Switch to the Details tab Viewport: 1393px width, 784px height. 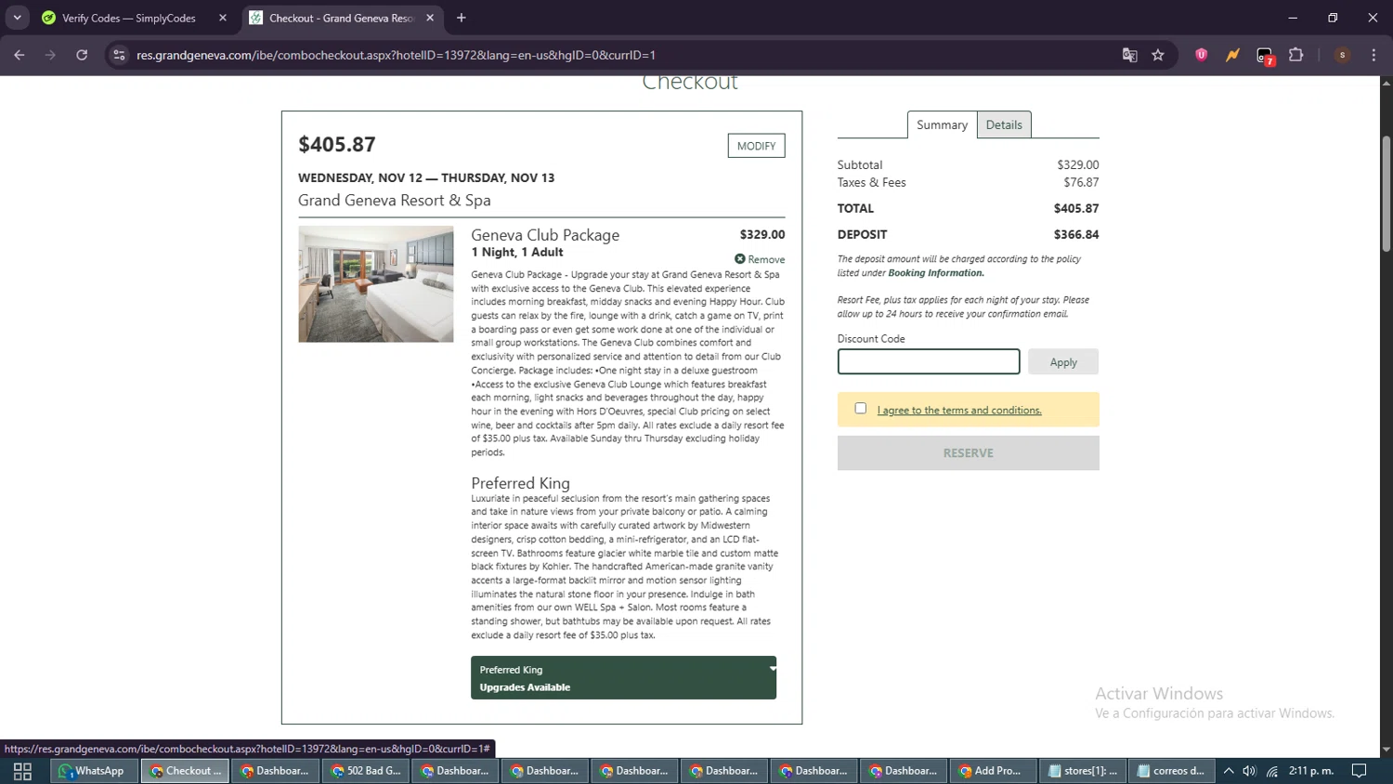1004,124
